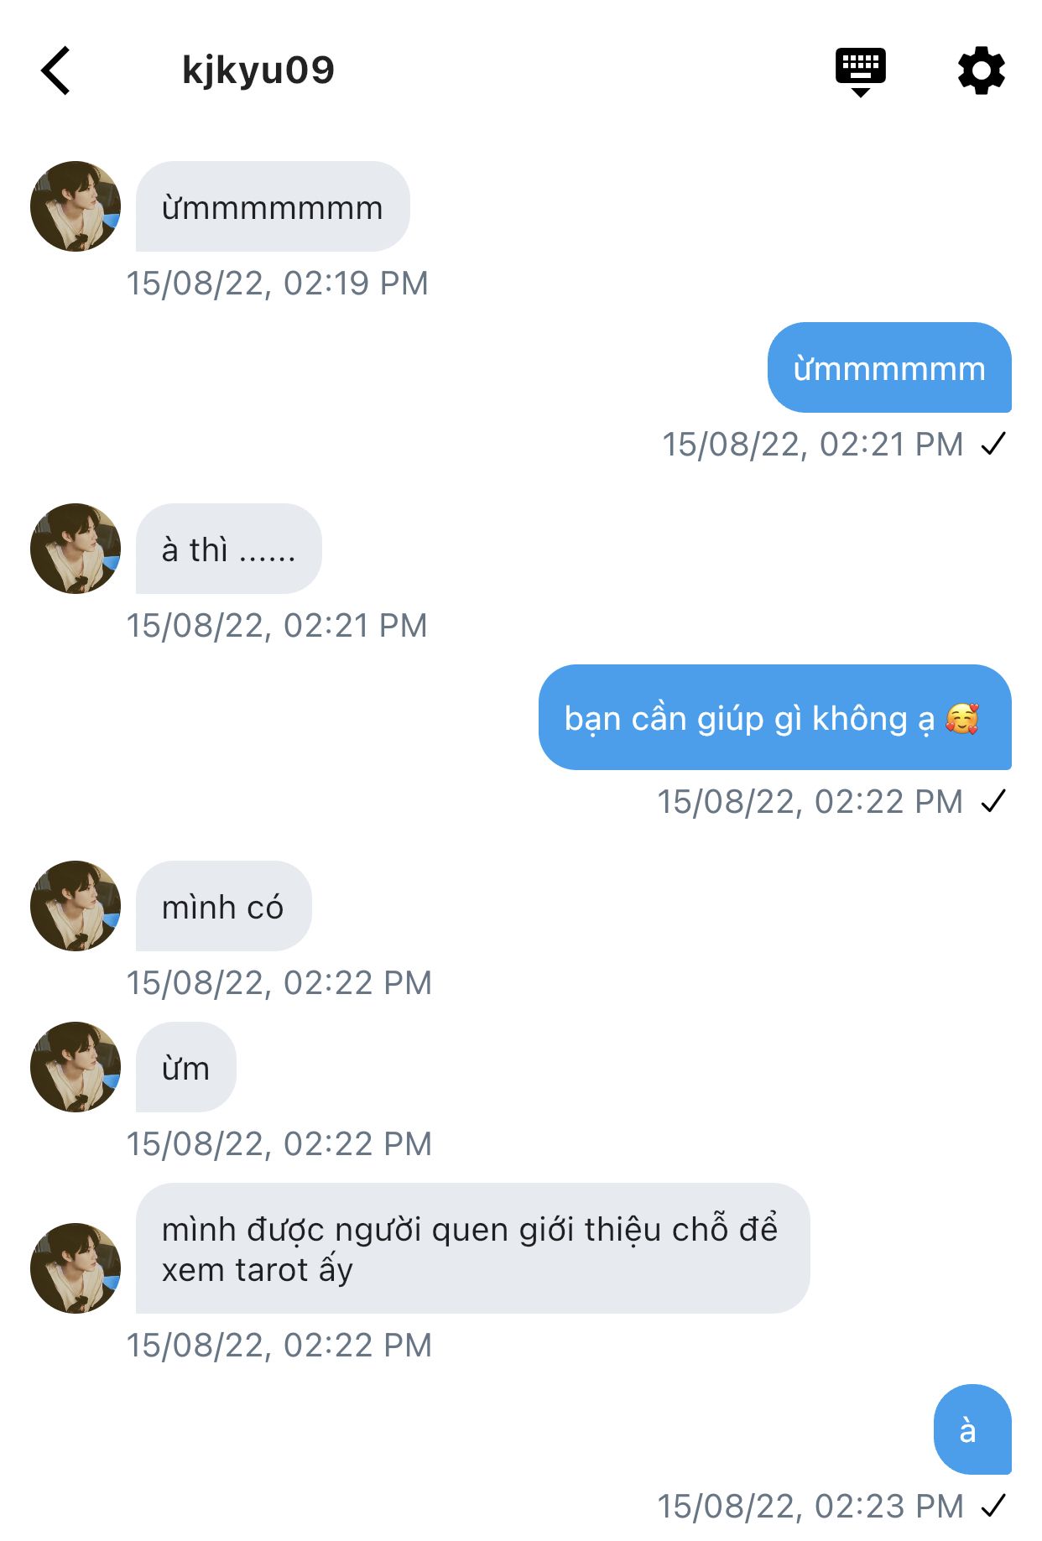Viewport: 1042px width, 1541px height.
Task: Tap the "bạn cần giúp gì không ạ" bubble
Action: pos(774,718)
